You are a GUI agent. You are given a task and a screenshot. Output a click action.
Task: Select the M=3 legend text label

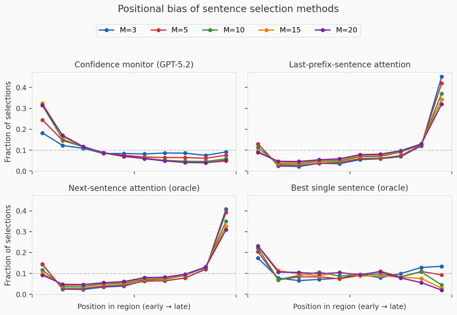(x=128, y=30)
